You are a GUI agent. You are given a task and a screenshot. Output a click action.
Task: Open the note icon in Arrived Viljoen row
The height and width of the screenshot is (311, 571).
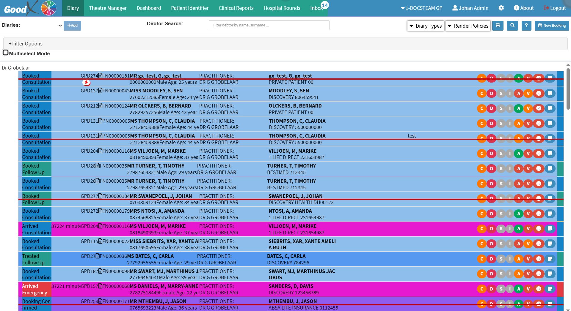point(550,229)
